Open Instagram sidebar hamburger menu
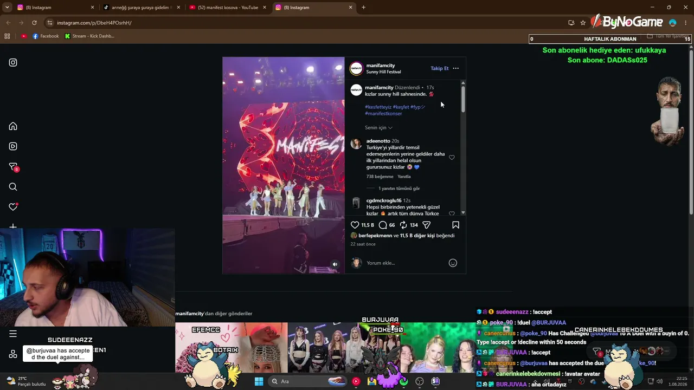Viewport: 694px width, 390px height. click(13, 334)
